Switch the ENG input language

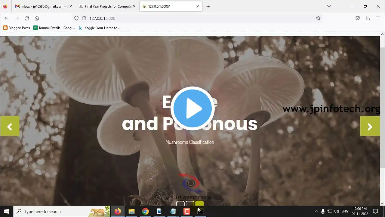click(345, 211)
